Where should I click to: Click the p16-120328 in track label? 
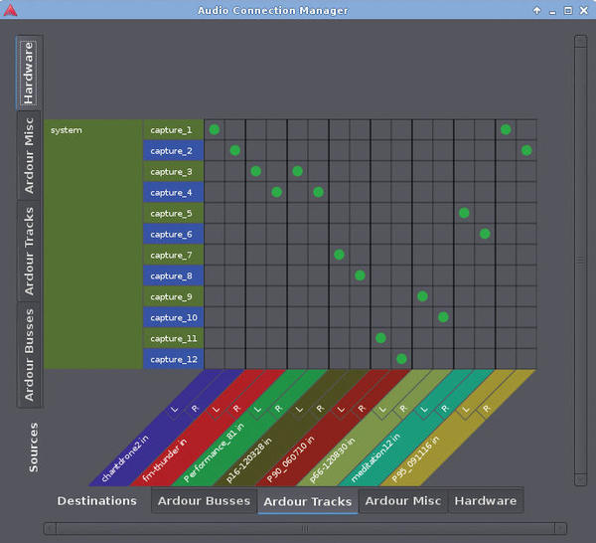click(x=248, y=460)
